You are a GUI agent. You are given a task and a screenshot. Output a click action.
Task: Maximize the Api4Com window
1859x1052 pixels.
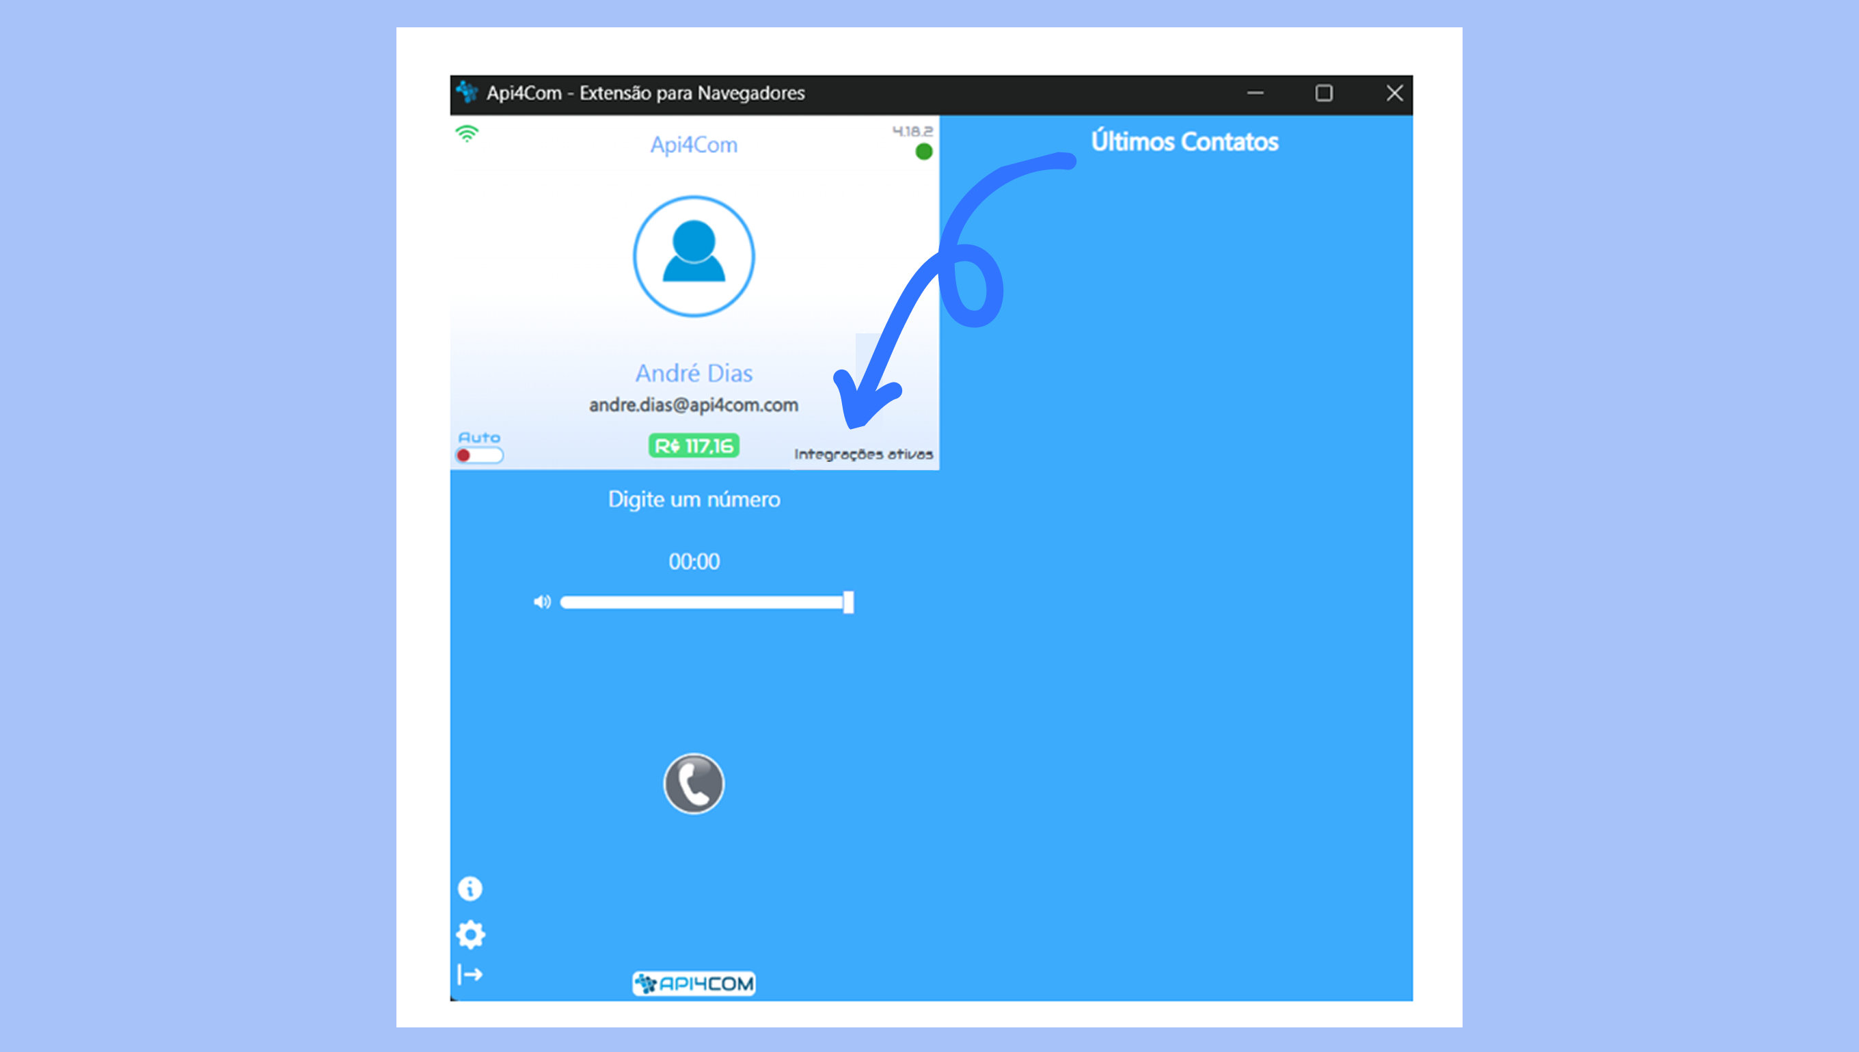[1324, 93]
